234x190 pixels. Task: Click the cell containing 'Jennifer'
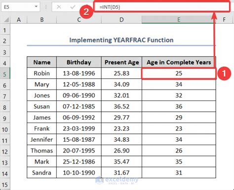coord(42,139)
